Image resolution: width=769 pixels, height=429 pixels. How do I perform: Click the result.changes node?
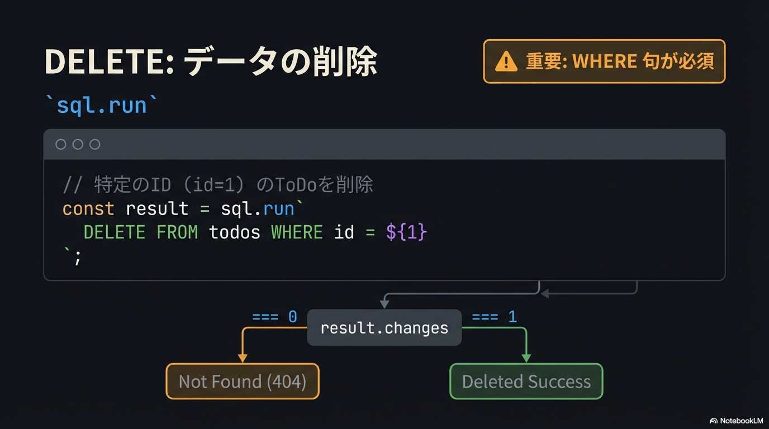click(x=385, y=328)
